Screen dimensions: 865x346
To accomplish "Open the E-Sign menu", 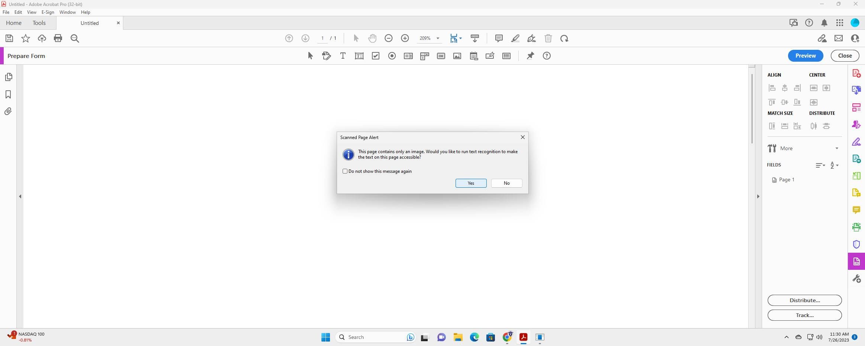I will pos(48,12).
